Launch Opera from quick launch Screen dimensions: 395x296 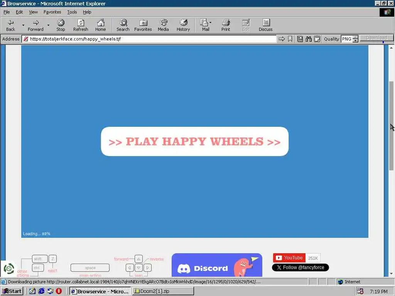[x=59, y=291]
